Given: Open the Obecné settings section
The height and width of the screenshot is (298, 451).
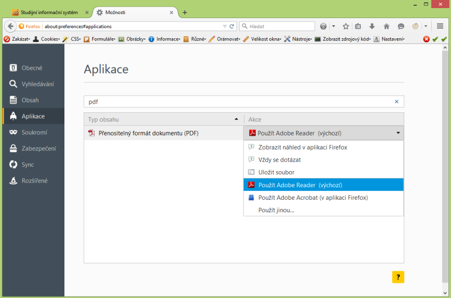Looking at the screenshot, I should pos(32,68).
